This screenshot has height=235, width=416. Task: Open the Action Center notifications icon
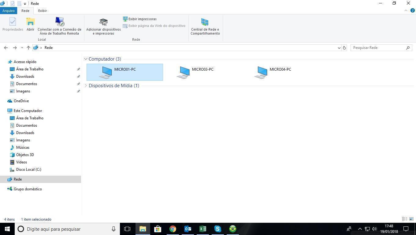coord(406,229)
